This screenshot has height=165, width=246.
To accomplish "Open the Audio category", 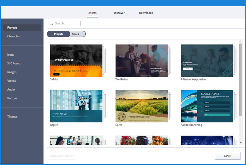I will pos(11,89).
